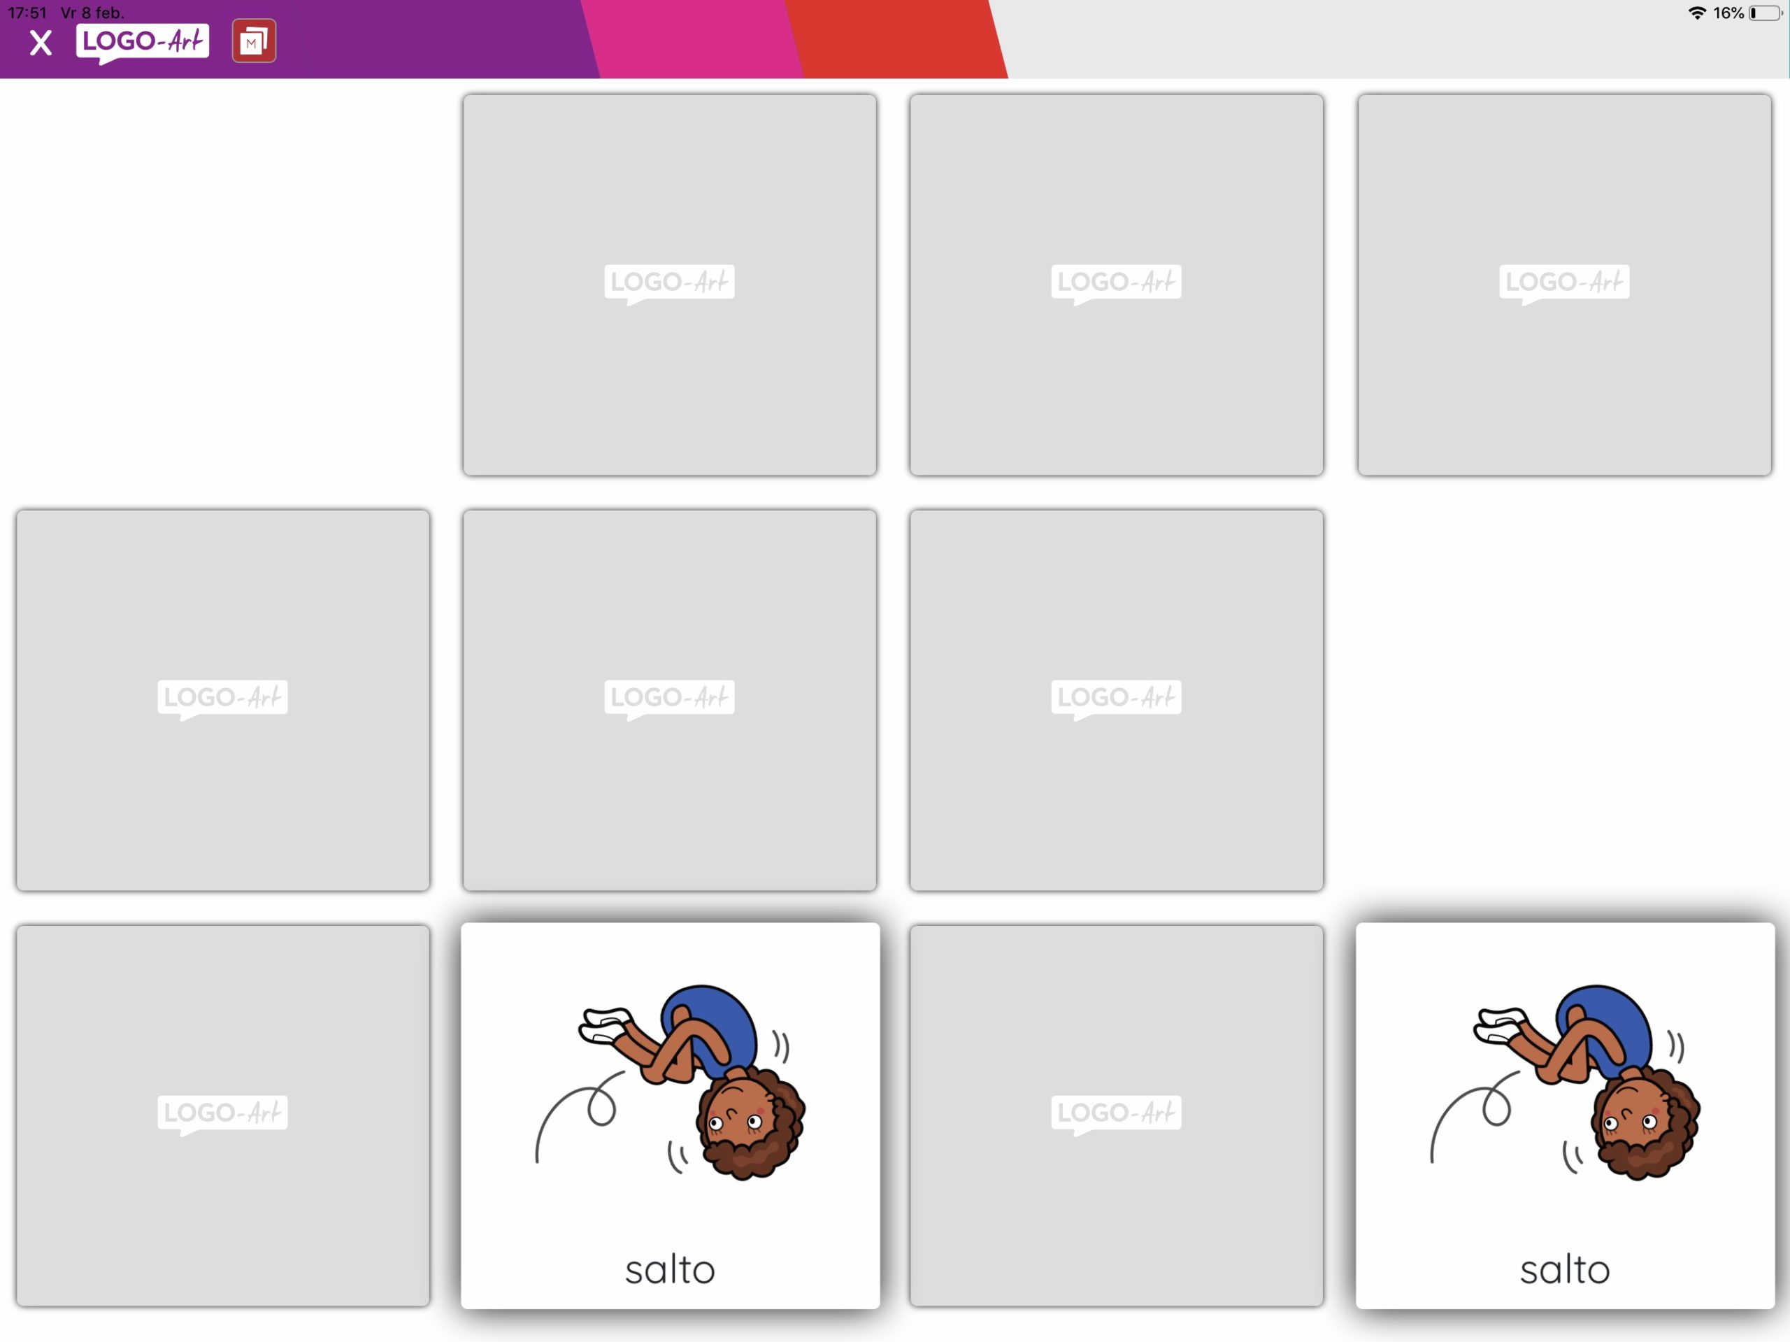Flip the second card in middle row

669,699
